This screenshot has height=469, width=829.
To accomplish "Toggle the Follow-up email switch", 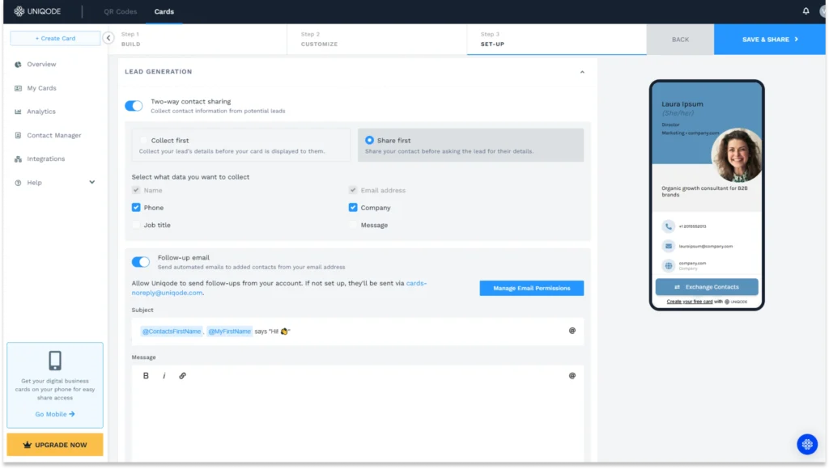I will pyautogui.click(x=141, y=261).
